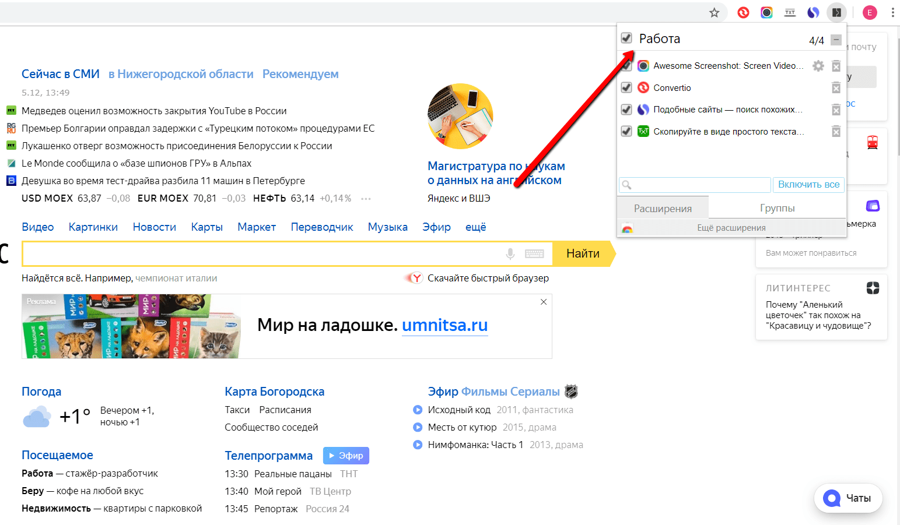Click into the extension search field
Viewport: 900px width, 525px height.
click(x=695, y=185)
